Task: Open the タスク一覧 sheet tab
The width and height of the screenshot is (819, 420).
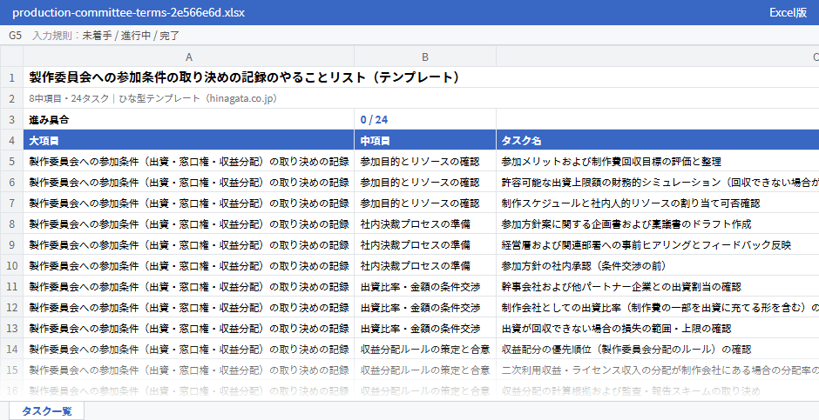Action: (x=46, y=411)
